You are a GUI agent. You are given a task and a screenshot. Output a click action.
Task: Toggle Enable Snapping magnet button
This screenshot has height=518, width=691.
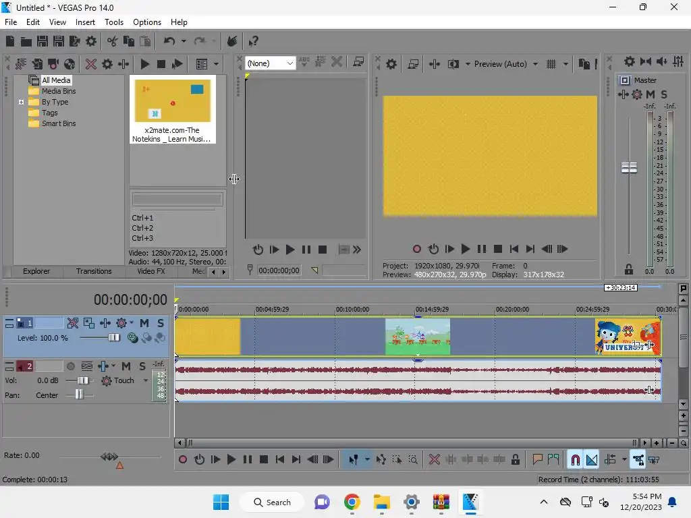pyautogui.click(x=576, y=460)
